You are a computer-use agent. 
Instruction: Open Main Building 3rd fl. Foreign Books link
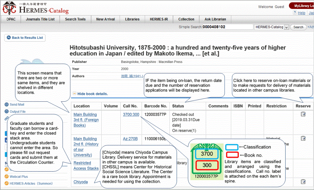click(x=86, y=120)
